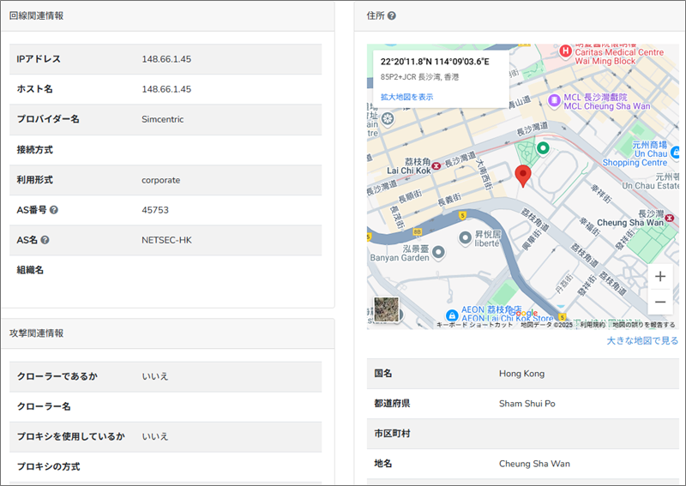Zoom in the map with plus button

tap(659, 277)
